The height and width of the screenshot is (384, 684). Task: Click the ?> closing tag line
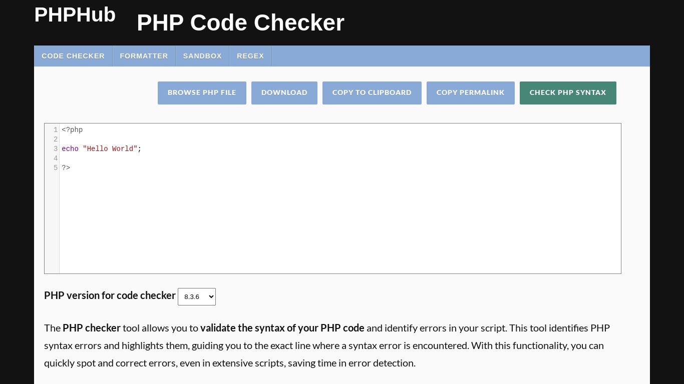point(66,168)
